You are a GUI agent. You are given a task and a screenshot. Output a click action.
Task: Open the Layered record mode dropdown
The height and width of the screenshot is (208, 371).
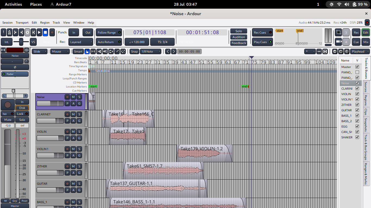tap(81, 42)
